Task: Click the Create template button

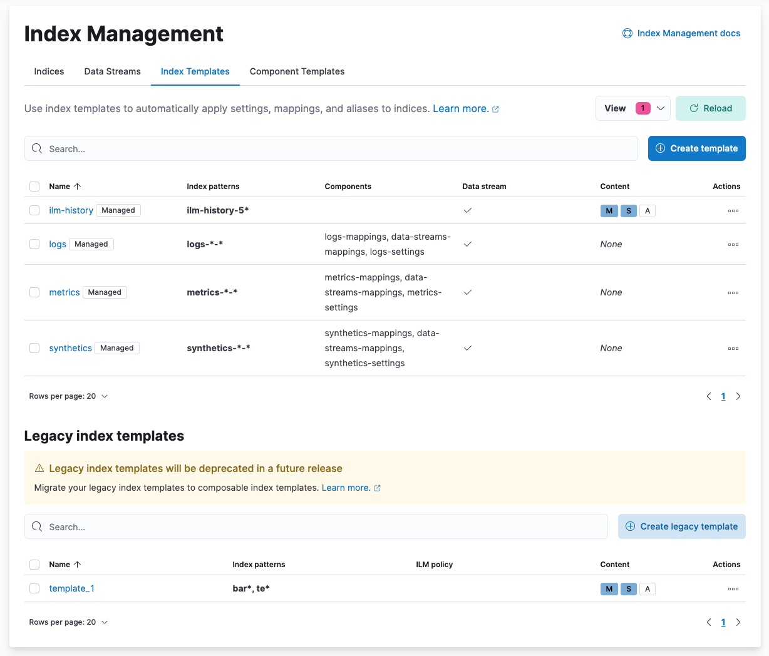Action: pyautogui.click(x=697, y=148)
